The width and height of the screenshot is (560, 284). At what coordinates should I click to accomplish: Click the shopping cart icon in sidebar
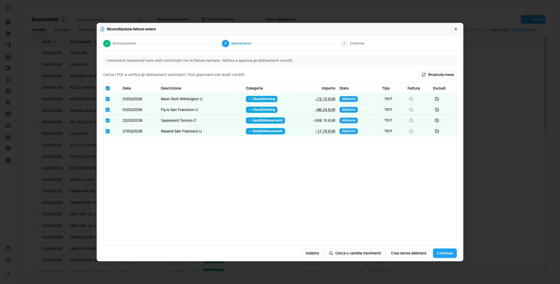(8, 80)
